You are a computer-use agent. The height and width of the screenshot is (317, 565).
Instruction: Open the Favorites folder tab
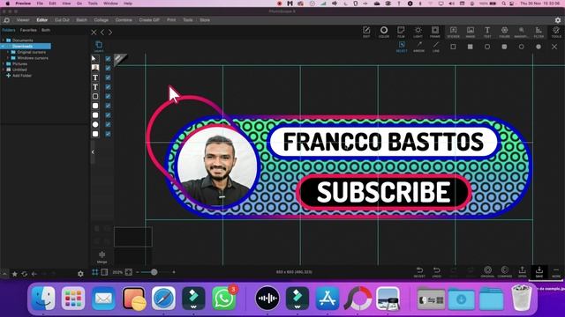pos(28,30)
